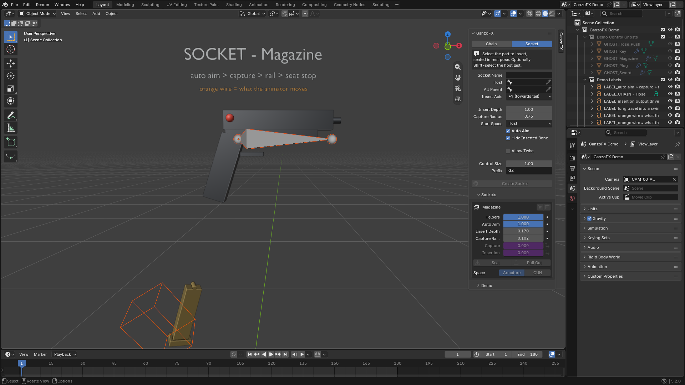
Task: Toggle camera view icon in viewport
Action: tap(458, 88)
